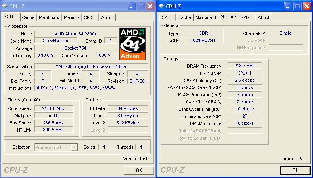Screen dimensions: 313x178
Task: Expand the Processor #1 selection dropdown
Action: click(x=74, y=148)
